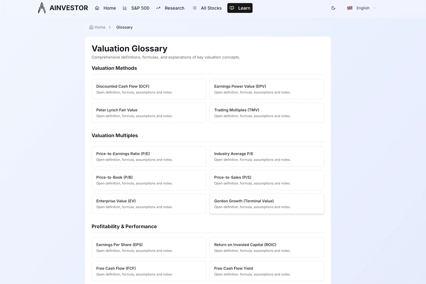Viewport: 426px width, 284px height.
Task: Open the S&P 500 nav item
Action: (x=136, y=8)
